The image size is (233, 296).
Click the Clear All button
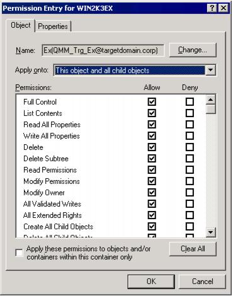click(x=193, y=249)
